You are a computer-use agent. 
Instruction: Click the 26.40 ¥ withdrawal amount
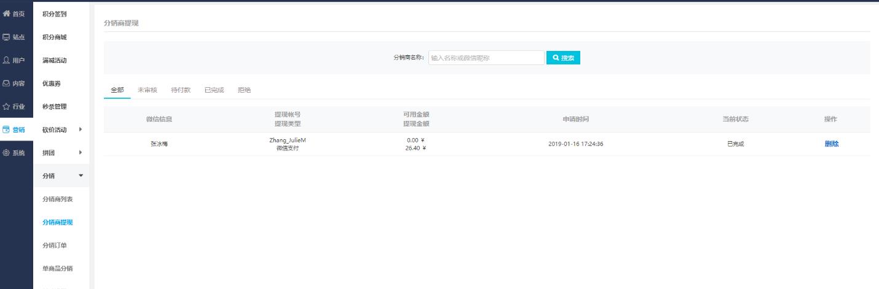pos(416,148)
